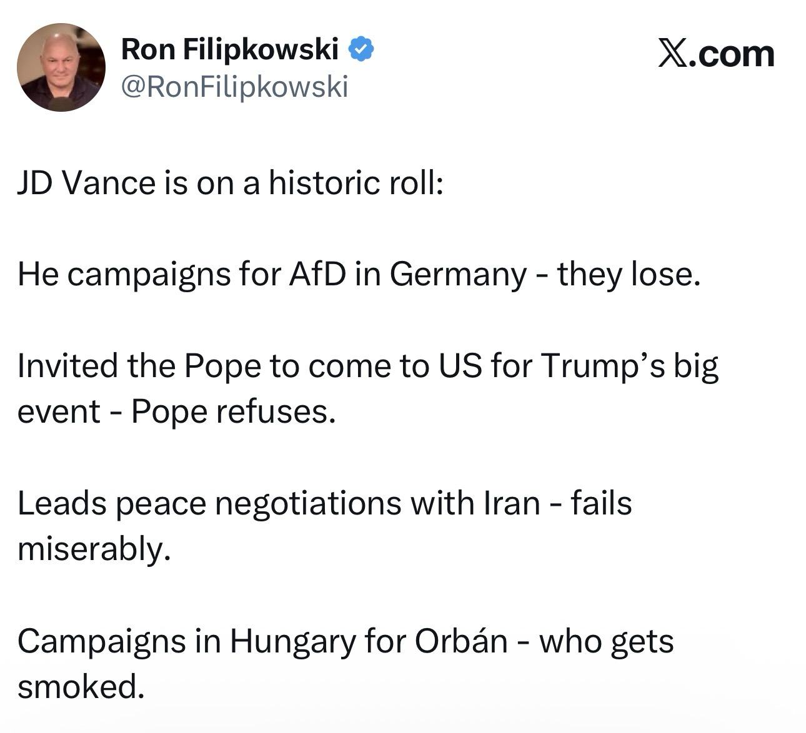This screenshot has height=733, width=806.
Task: Click the word 'Iran' in the tweet
Action: point(512,503)
